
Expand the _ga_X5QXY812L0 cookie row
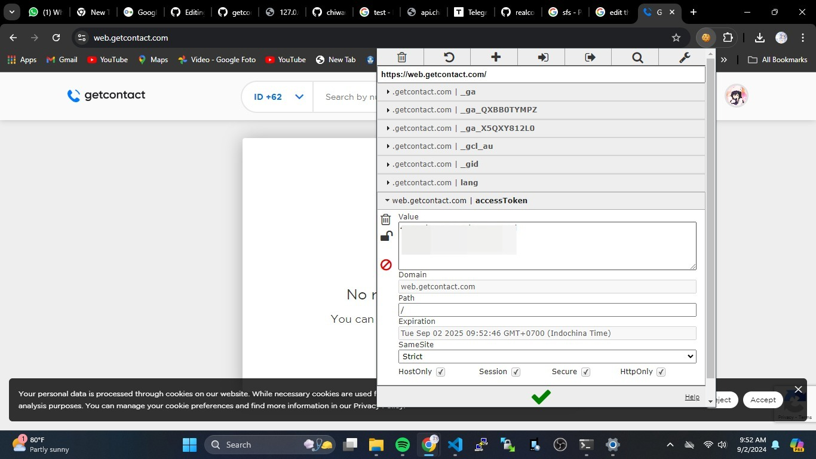(x=541, y=128)
